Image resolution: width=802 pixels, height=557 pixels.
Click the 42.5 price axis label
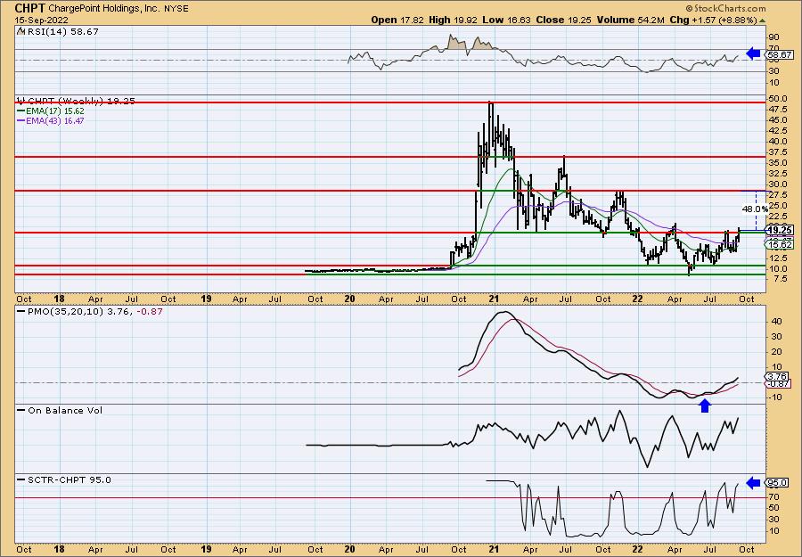[778, 130]
